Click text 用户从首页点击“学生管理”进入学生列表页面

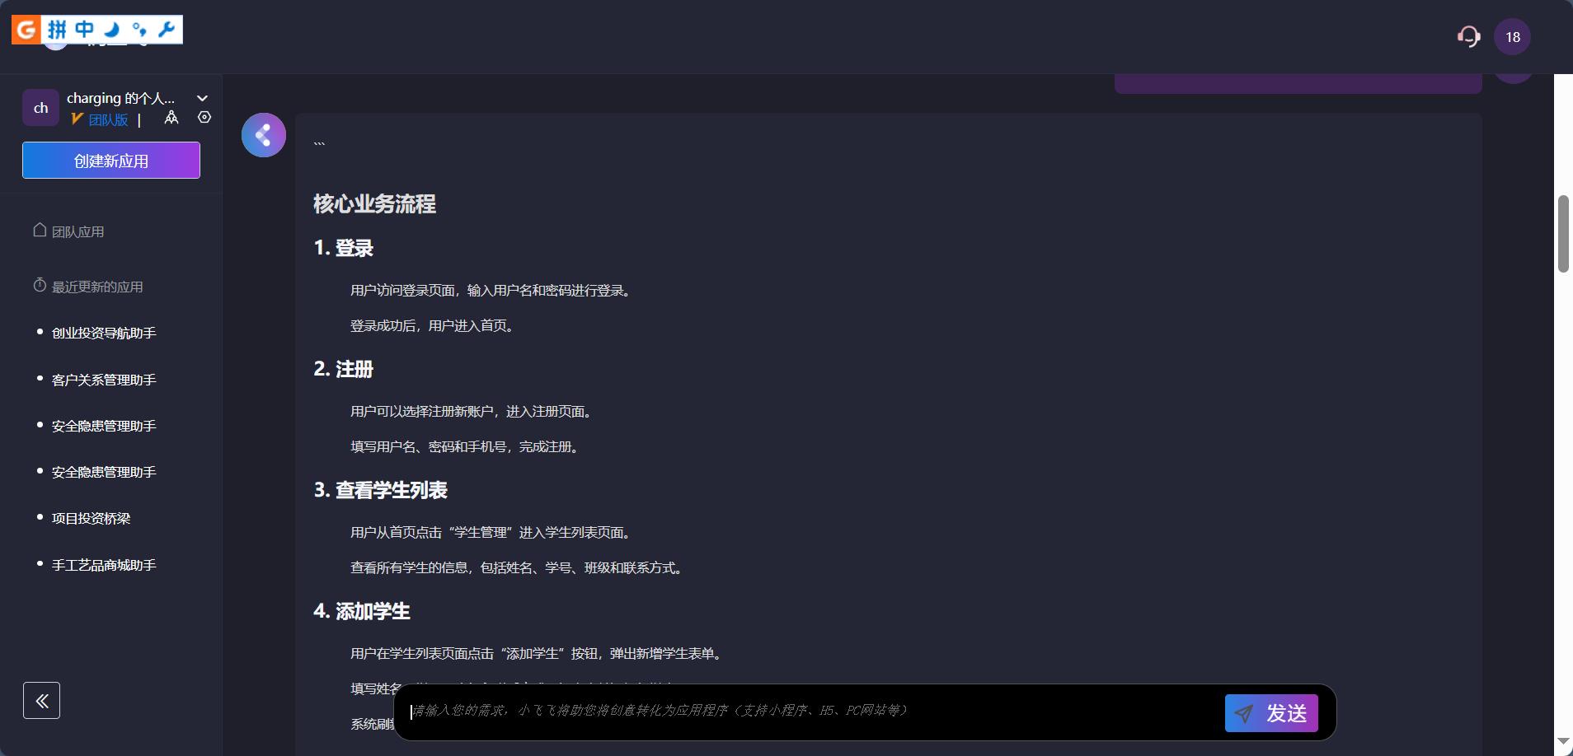[493, 533]
